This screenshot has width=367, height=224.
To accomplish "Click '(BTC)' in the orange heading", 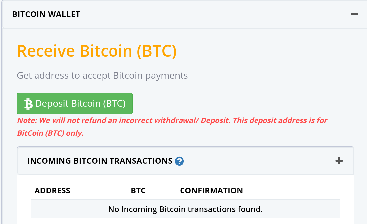I will 157,51.
